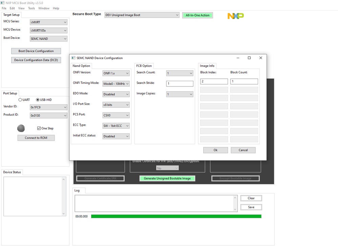Open the Tools menu
The image size is (338, 246).
pyautogui.click(x=31, y=8)
